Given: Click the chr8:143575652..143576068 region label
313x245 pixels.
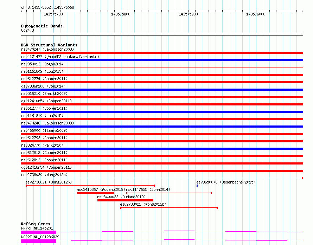Looking at the screenshot, I should click(47, 8).
